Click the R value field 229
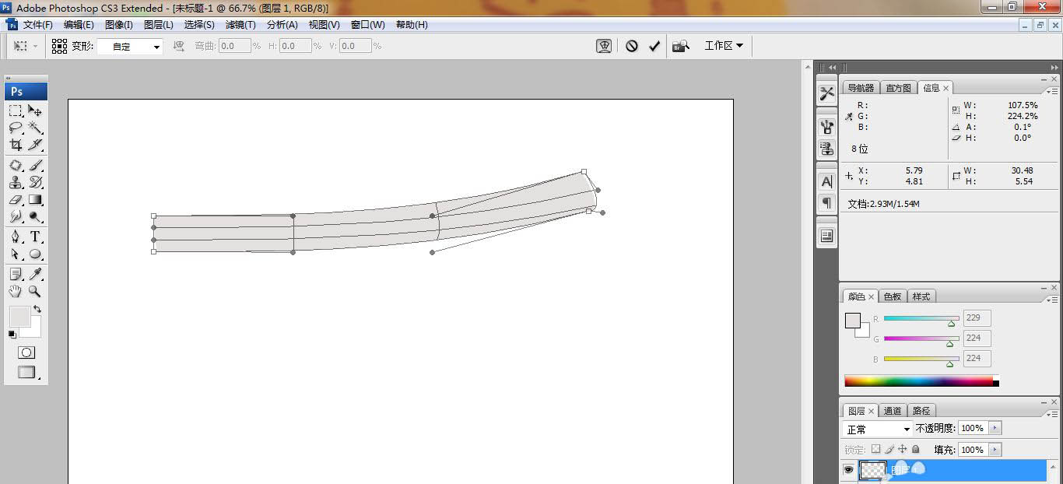This screenshot has width=1063, height=484. (977, 317)
